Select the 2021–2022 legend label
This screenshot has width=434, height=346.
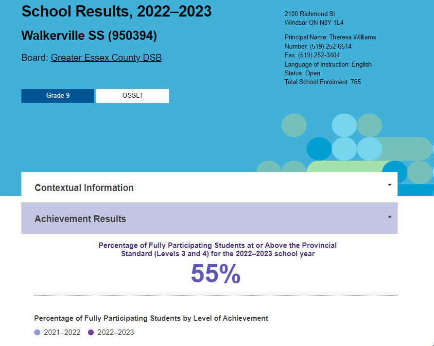[62, 332]
